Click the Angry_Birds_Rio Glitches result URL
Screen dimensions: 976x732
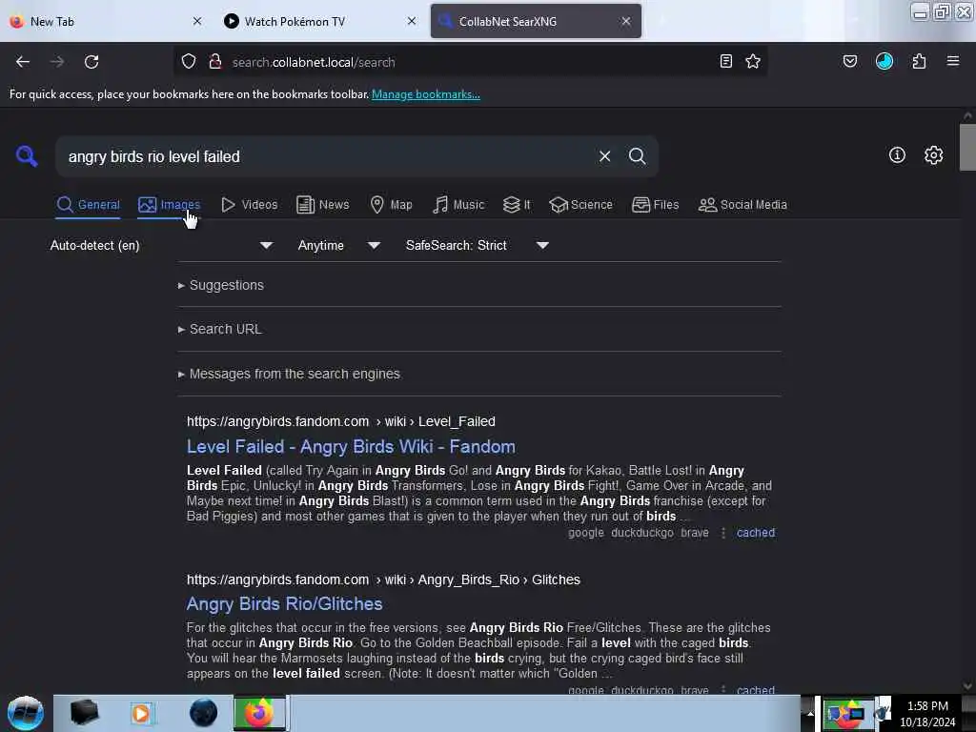coord(383,579)
